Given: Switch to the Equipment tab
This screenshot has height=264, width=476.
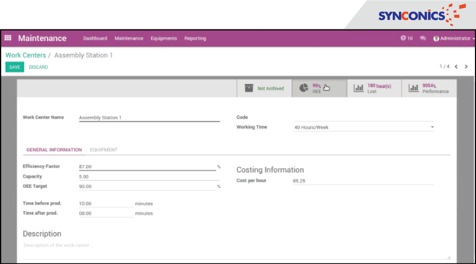Looking at the screenshot, I should click(103, 150).
